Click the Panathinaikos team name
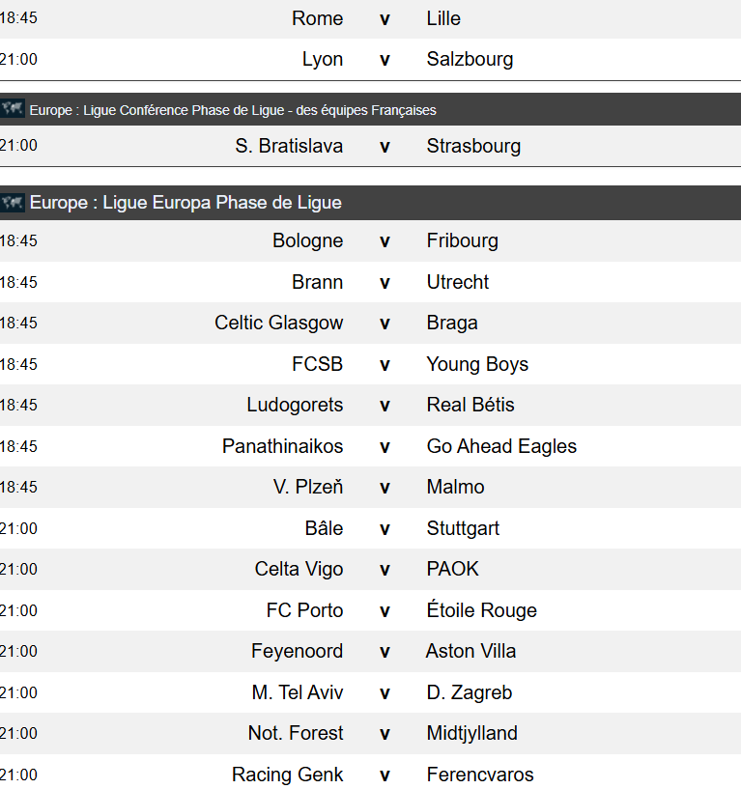Viewport: 741px width, 789px height. (282, 446)
